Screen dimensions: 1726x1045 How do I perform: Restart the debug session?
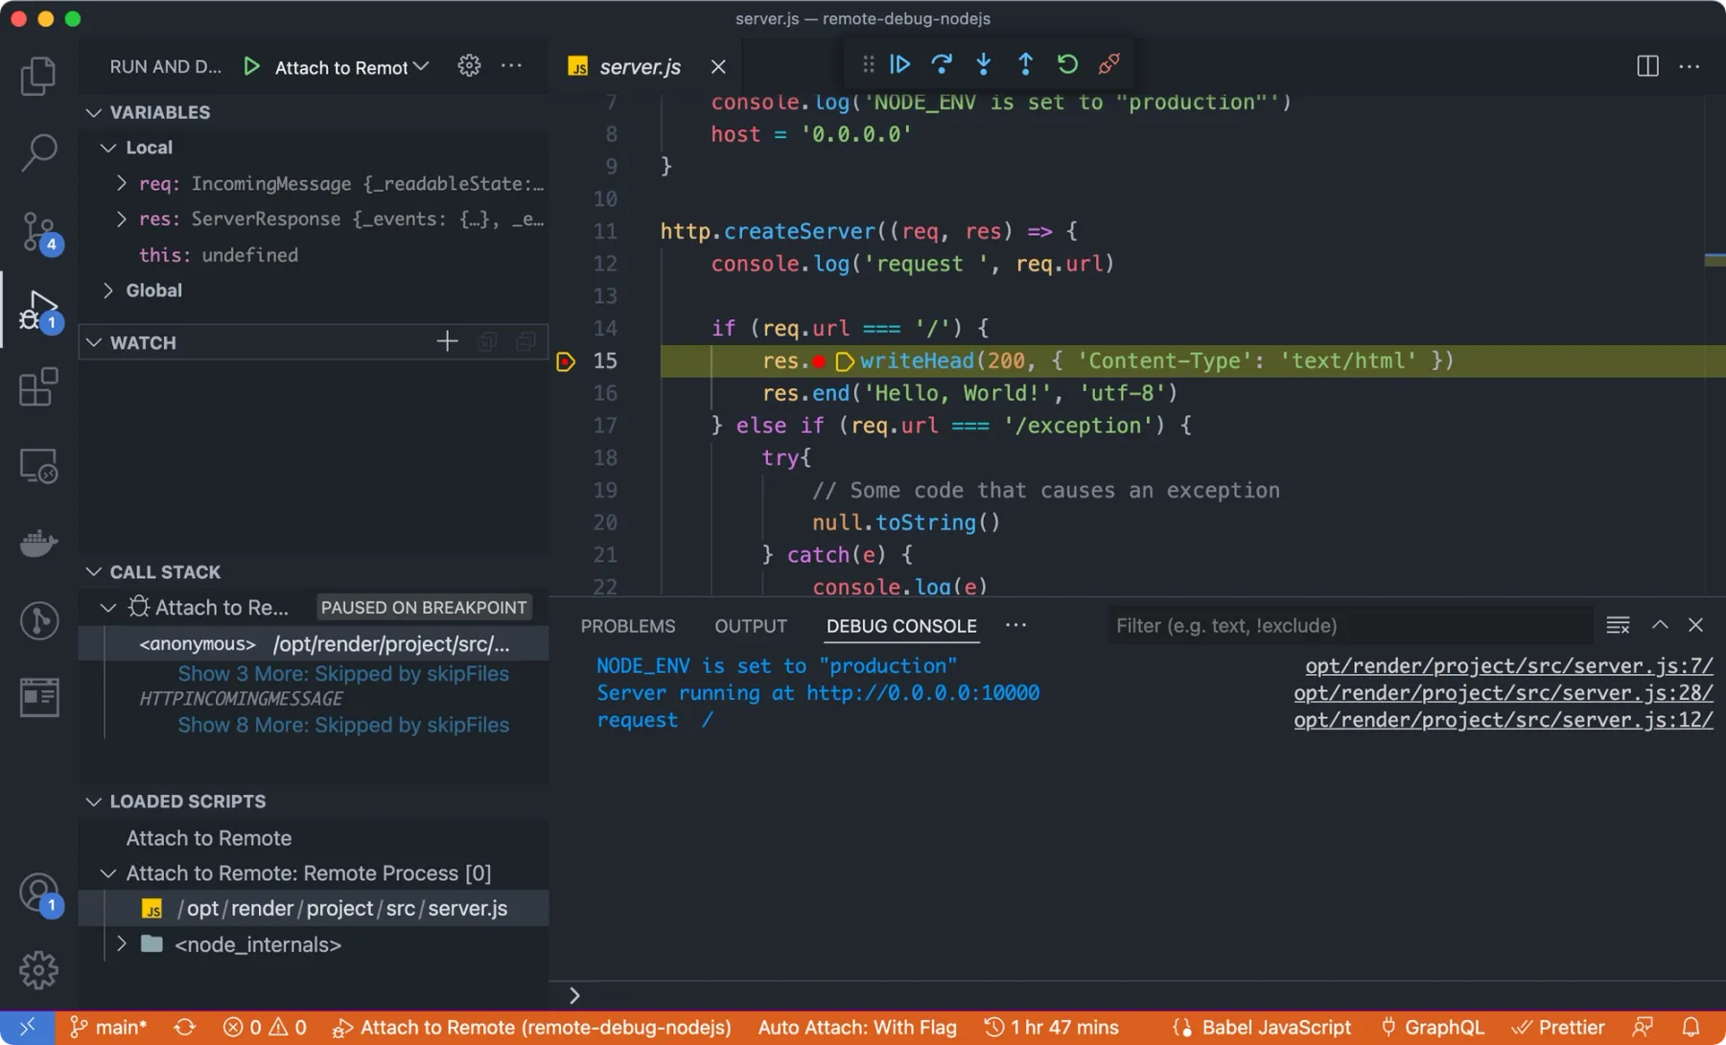(1067, 64)
